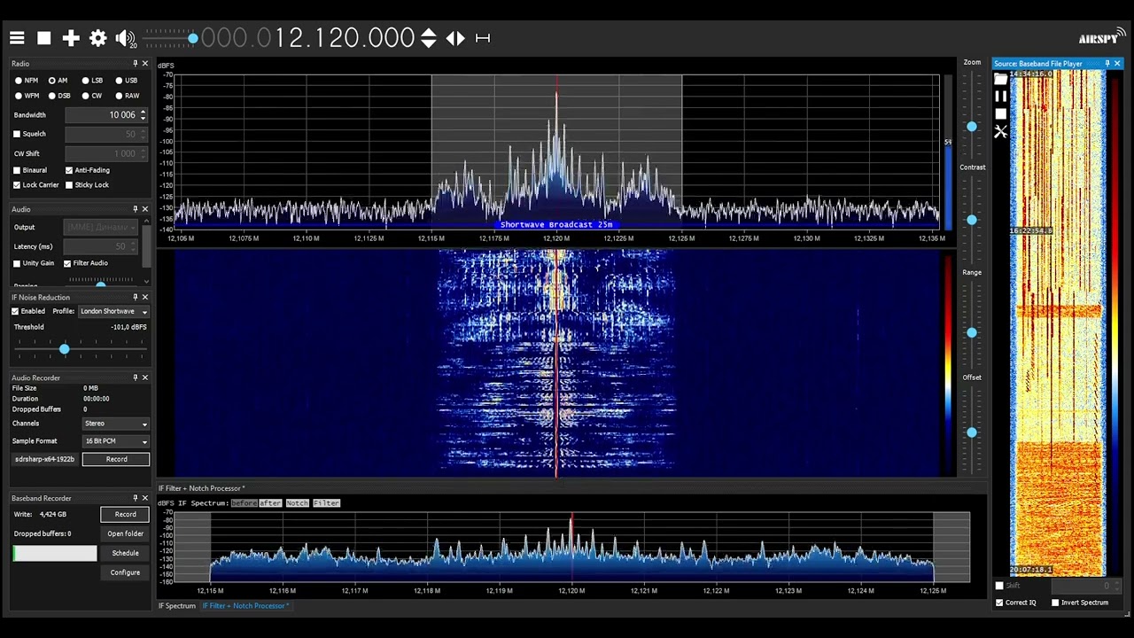
Task: Click the Open folder button
Action: pyautogui.click(x=125, y=533)
